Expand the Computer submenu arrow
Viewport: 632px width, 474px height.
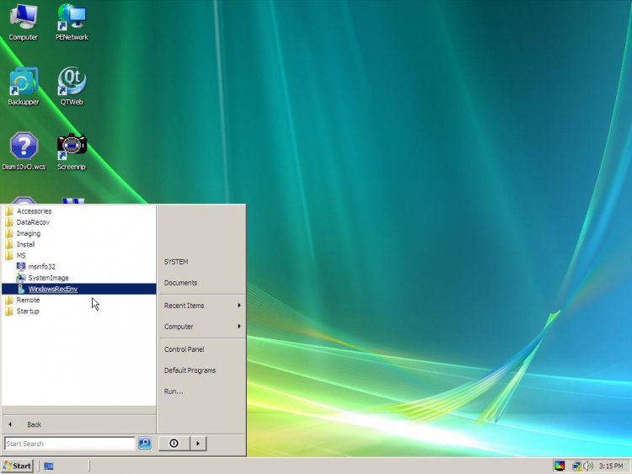[239, 326]
